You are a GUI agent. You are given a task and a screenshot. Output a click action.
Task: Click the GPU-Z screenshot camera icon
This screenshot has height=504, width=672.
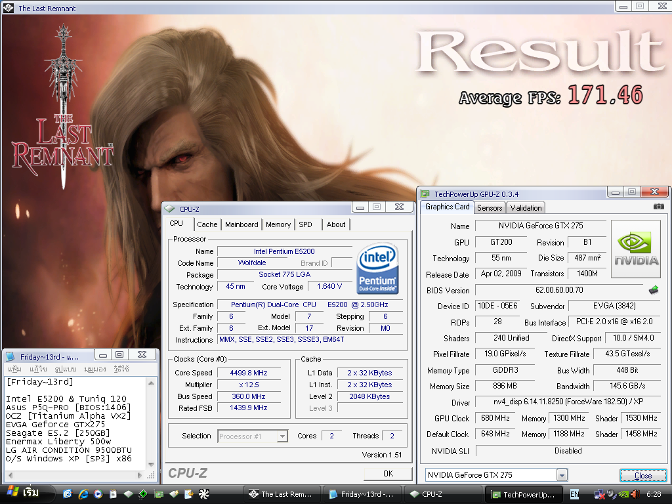658,207
